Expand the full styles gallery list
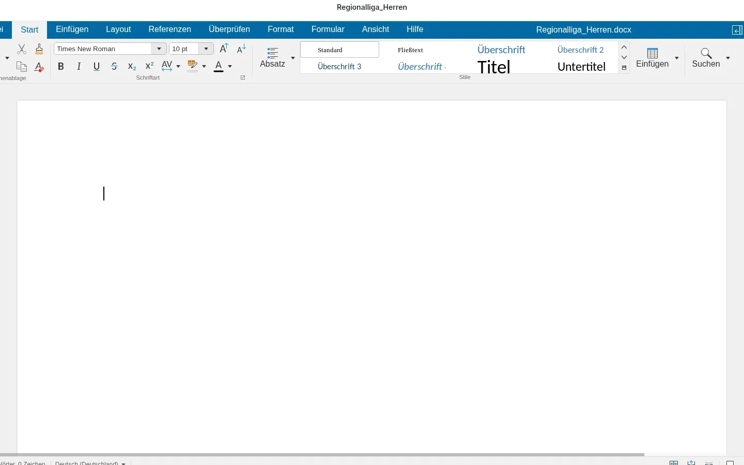 [624, 68]
